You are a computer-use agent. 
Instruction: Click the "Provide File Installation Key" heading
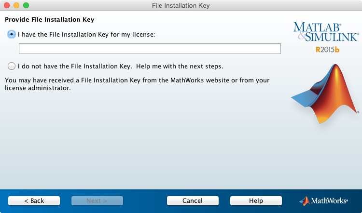click(49, 20)
